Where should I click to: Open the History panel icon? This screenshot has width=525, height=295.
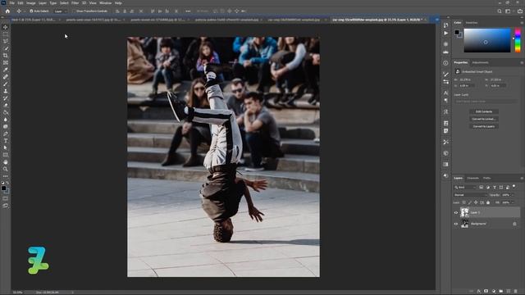(445, 25)
